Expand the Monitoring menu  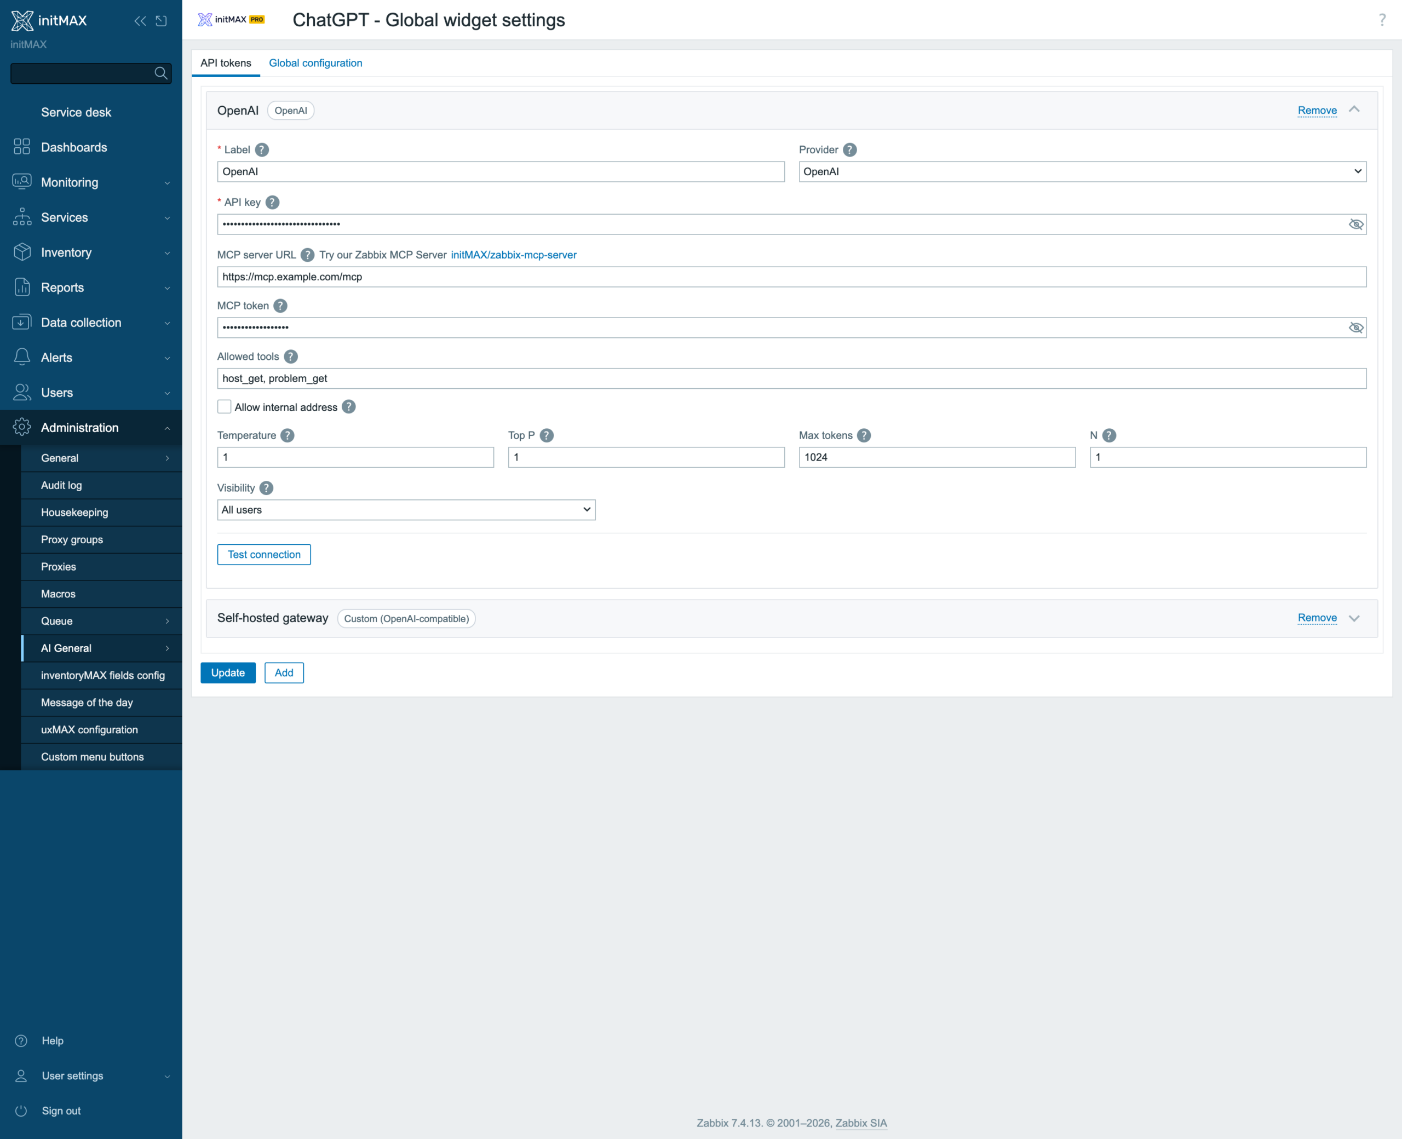click(x=91, y=182)
